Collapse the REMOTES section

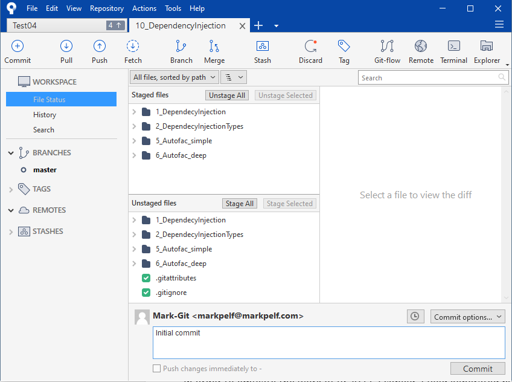coord(11,210)
